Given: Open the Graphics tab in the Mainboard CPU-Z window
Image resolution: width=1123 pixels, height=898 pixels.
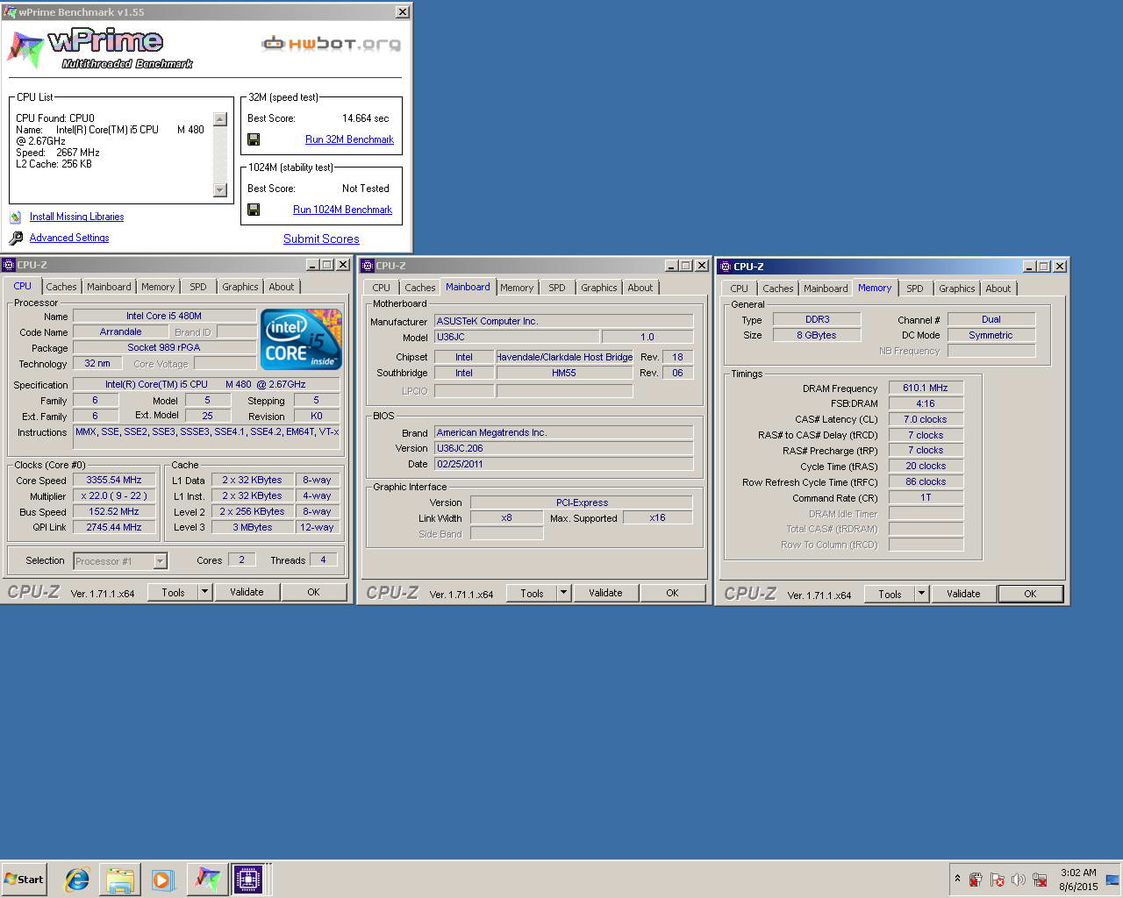Looking at the screenshot, I should pyautogui.click(x=599, y=288).
